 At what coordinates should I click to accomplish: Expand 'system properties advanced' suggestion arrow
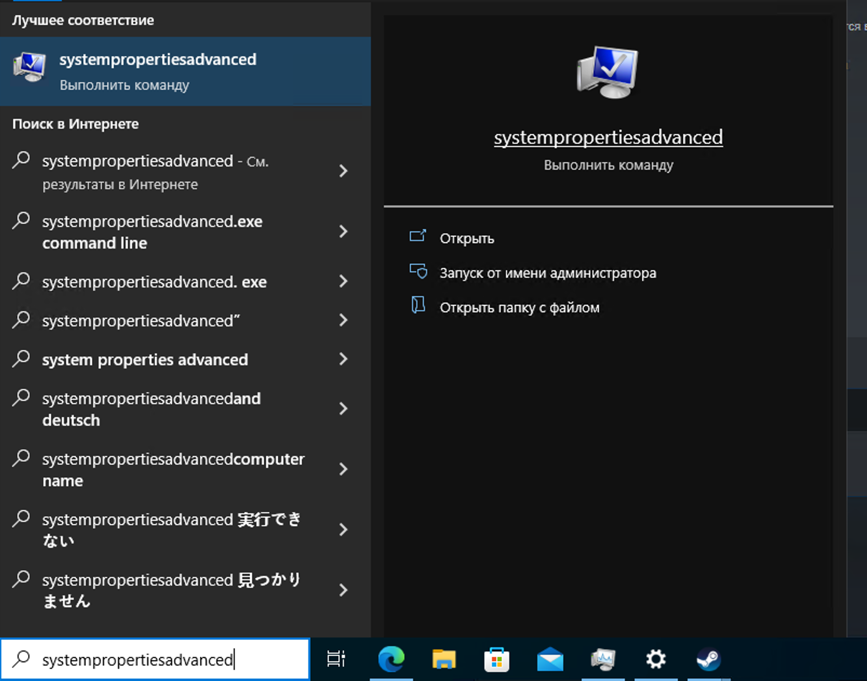click(x=343, y=359)
